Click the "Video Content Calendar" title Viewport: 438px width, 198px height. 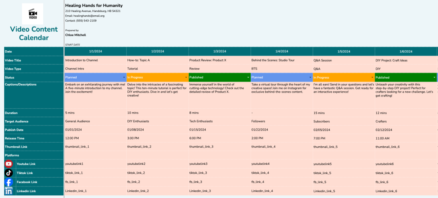[x=34, y=33]
